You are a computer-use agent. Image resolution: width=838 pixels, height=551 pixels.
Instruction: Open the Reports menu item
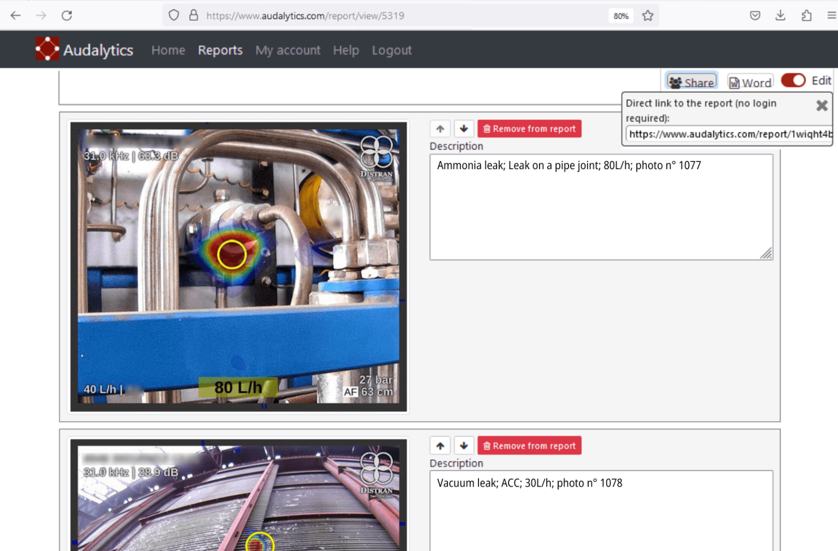pos(220,50)
